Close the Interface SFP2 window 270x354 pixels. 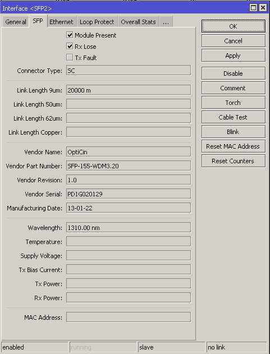point(263,8)
